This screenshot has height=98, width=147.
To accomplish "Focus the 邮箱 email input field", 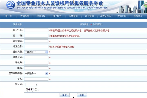I will tap(36, 68).
